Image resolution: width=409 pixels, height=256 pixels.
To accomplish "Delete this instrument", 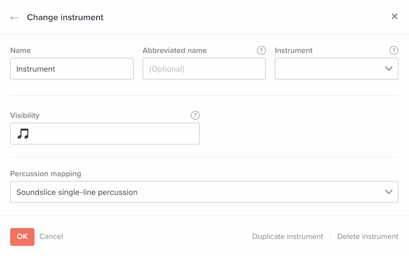I will point(368,236).
